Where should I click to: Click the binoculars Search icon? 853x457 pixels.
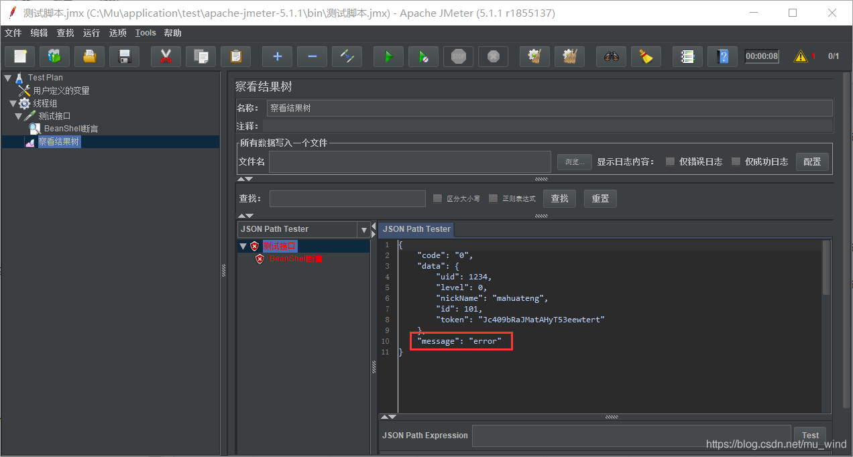(x=611, y=57)
